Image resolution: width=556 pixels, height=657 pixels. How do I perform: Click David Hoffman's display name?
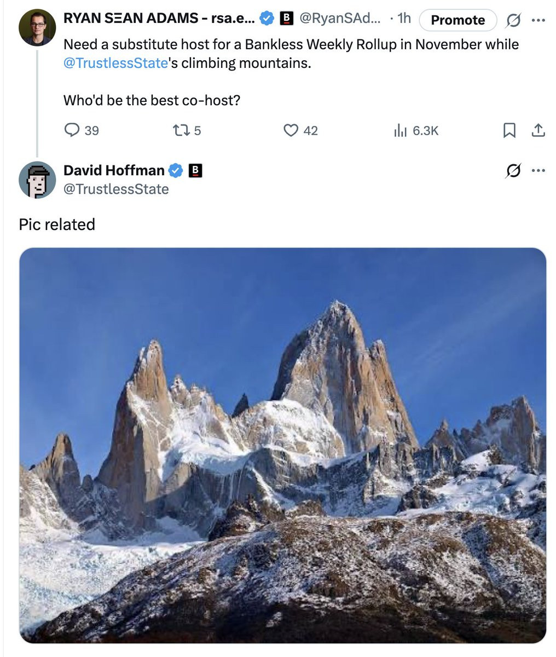(114, 170)
